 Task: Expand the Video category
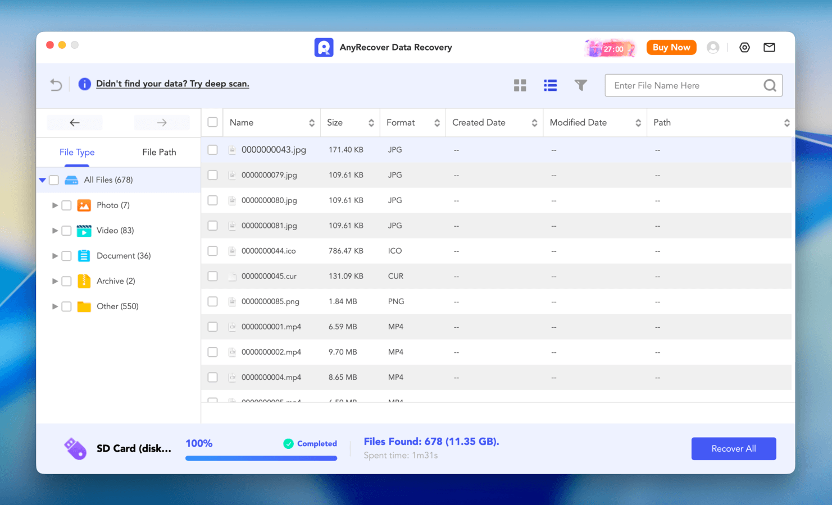coord(54,230)
